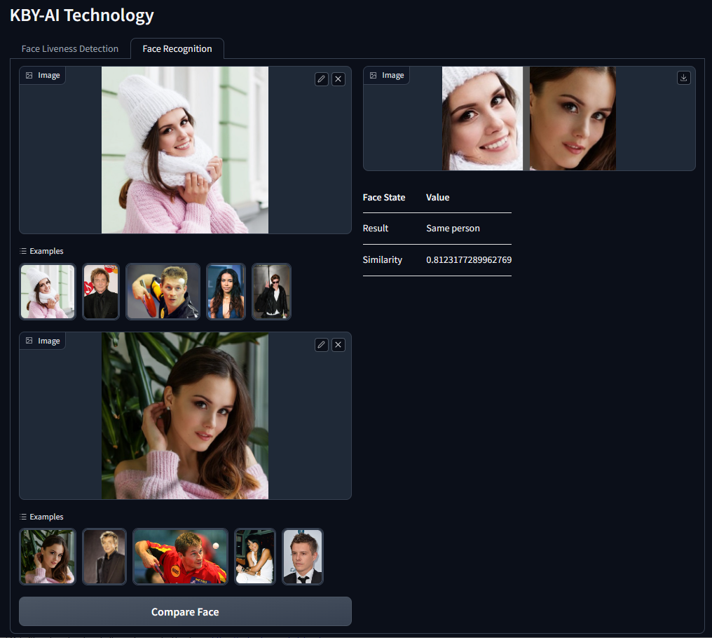
Task: Select the pink sweater woman bottom example
Action: [x=48, y=557]
